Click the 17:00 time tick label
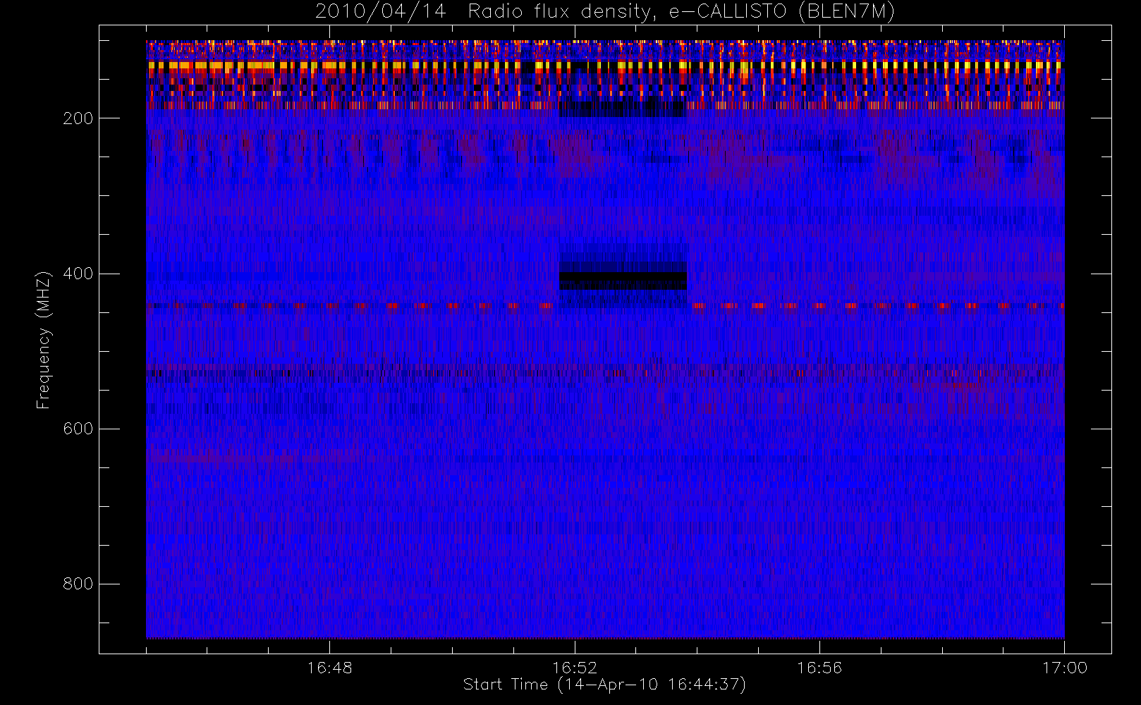 tap(1064, 668)
